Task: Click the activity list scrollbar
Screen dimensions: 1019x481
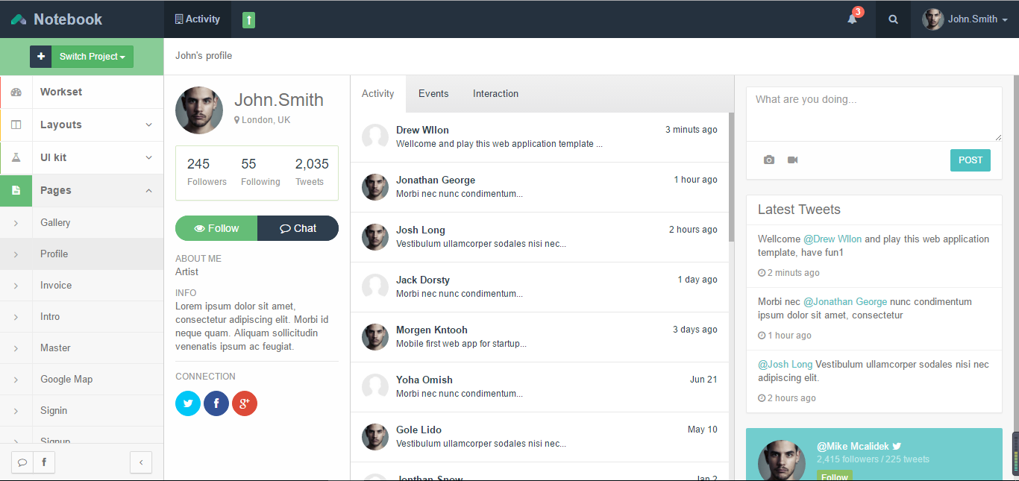Action: (x=731, y=177)
